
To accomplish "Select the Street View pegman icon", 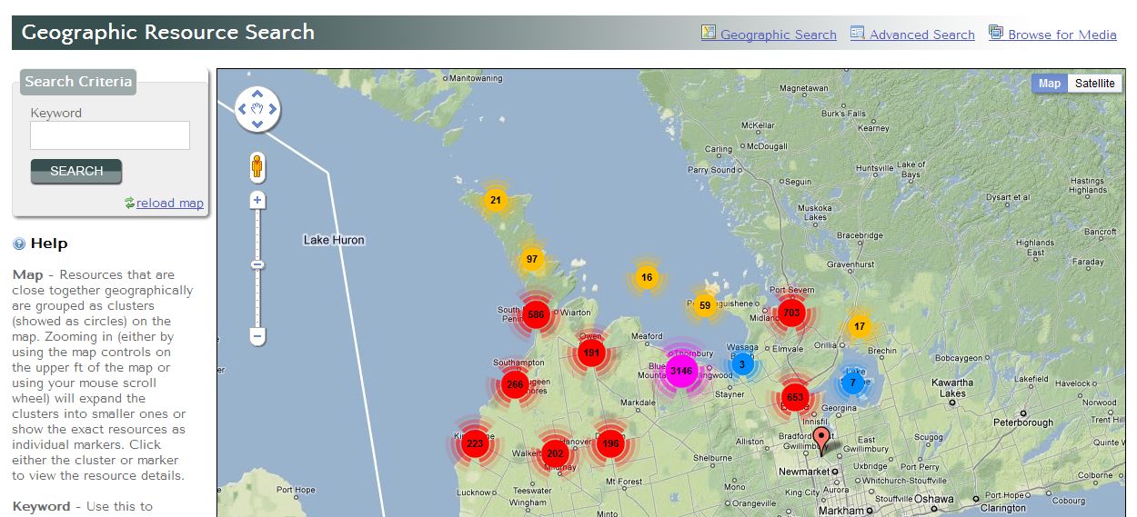I will 257,165.
